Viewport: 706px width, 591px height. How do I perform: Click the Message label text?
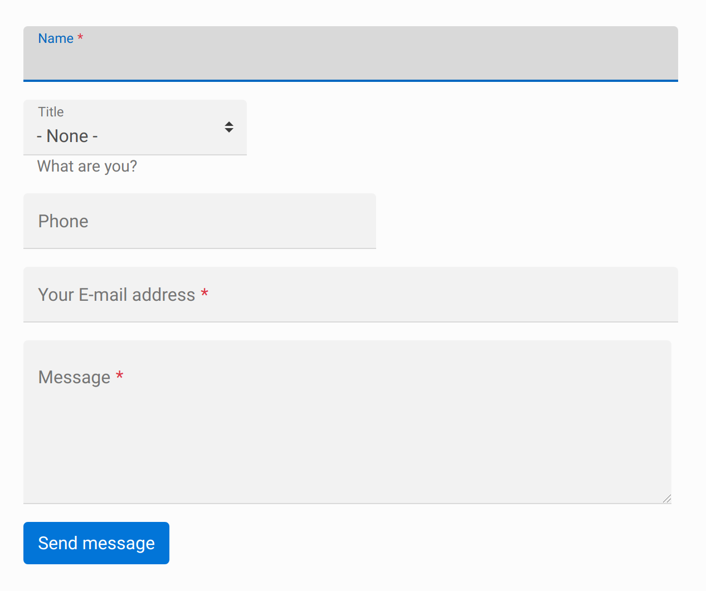(74, 377)
